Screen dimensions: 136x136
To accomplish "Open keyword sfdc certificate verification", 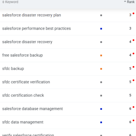I will (26, 82).
